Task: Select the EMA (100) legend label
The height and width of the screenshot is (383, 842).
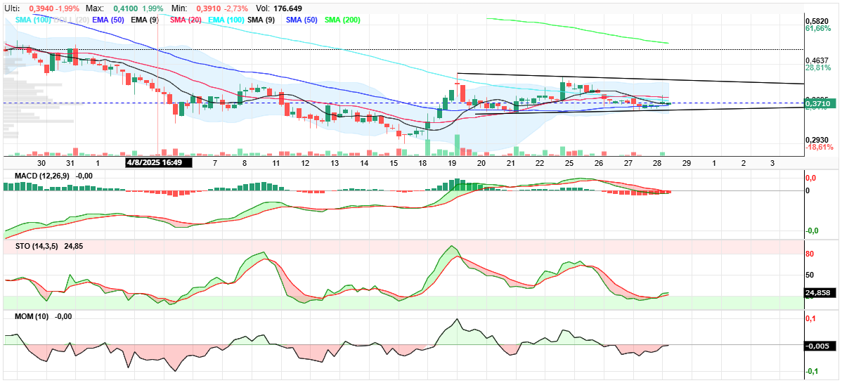Action: coord(226,20)
